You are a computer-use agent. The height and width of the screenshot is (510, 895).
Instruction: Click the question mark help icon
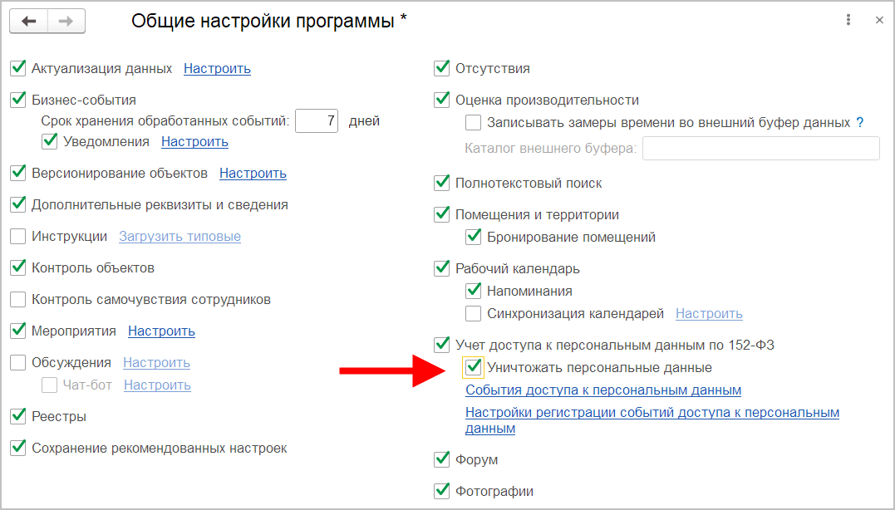click(860, 122)
